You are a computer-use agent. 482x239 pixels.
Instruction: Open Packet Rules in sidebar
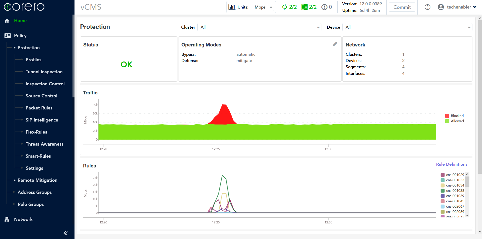[x=39, y=108]
